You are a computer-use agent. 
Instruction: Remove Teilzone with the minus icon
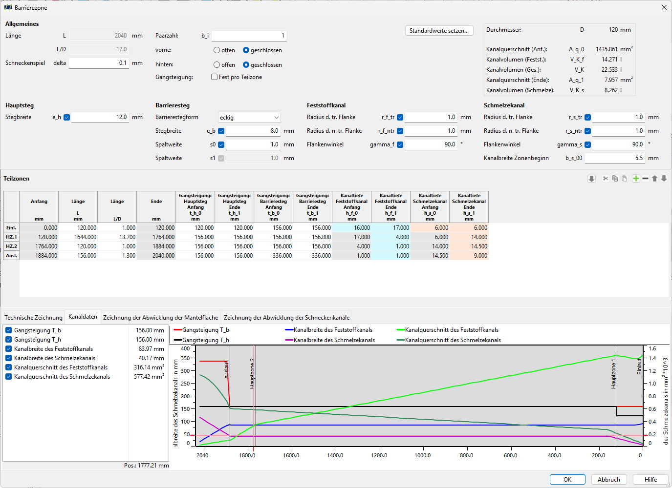click(645, 179)
